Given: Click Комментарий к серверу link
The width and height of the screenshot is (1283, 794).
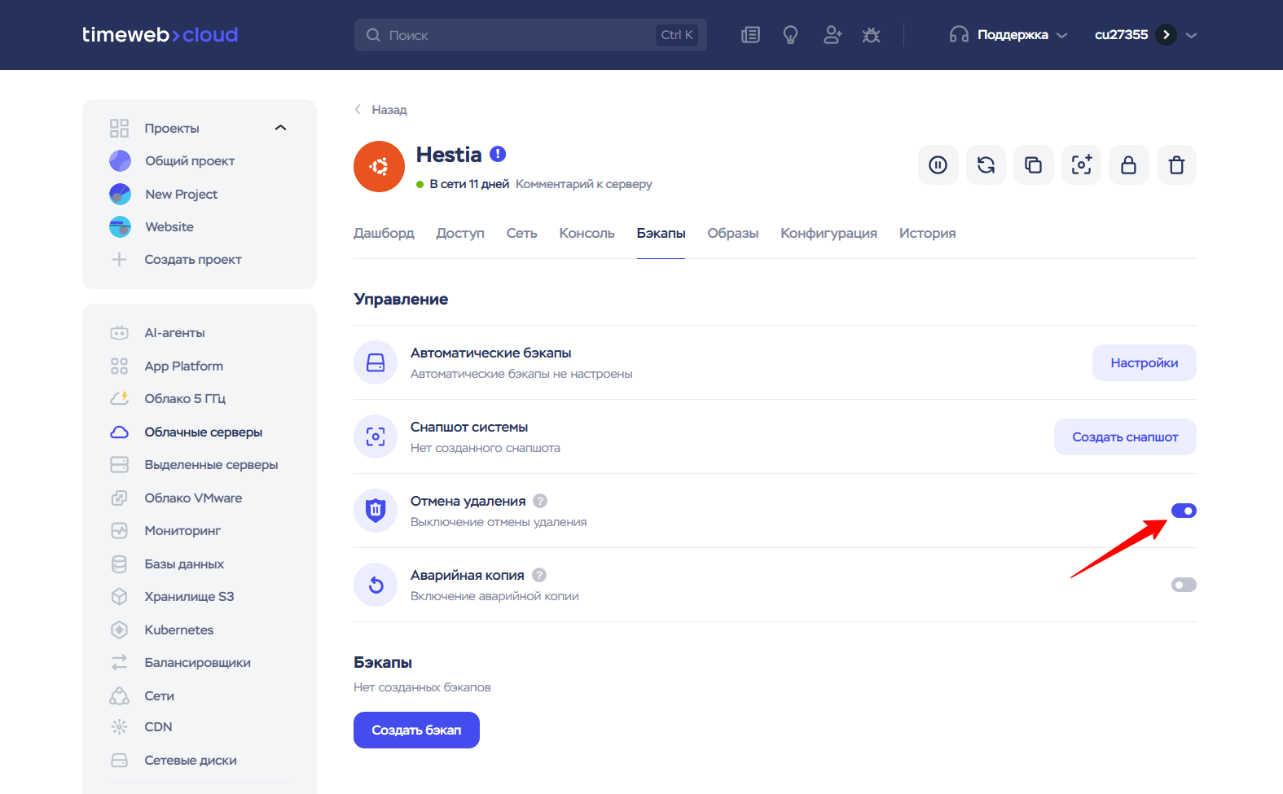Looking at the screenshot, I should coord(584,184).
